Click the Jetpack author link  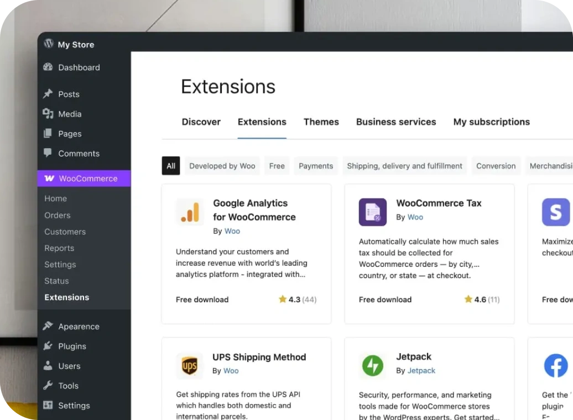point(421,371)
